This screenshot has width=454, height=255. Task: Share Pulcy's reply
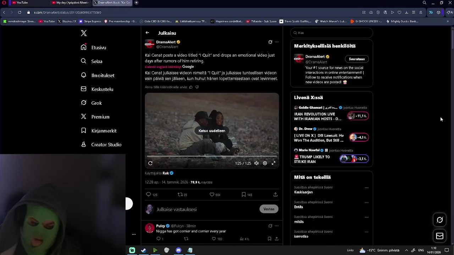pyautogui.click(x=277, y=239)
